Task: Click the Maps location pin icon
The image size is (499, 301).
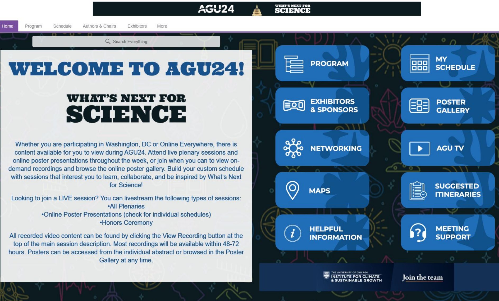Action: pyautogui.click(x=292, y=190)
